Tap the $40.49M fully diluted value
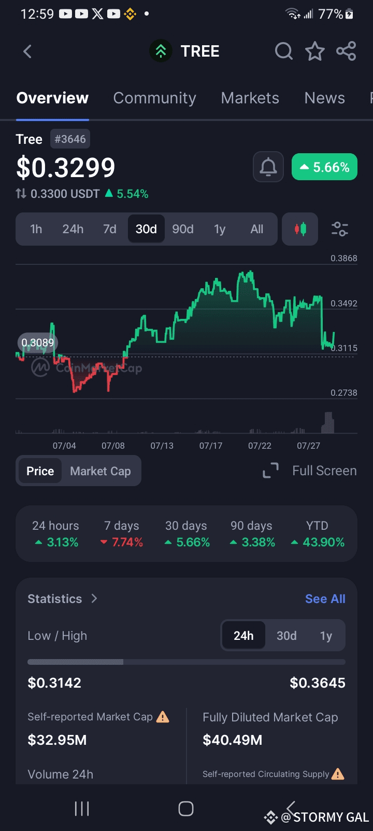 (x=233, y=740)
